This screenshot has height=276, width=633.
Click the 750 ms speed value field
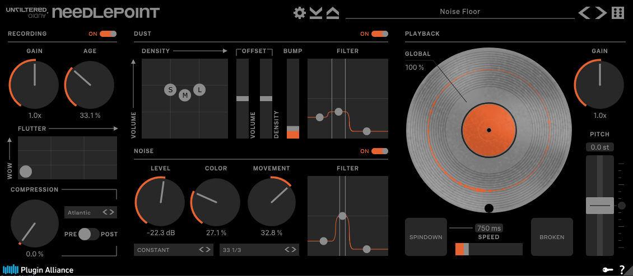coord(489,229)
